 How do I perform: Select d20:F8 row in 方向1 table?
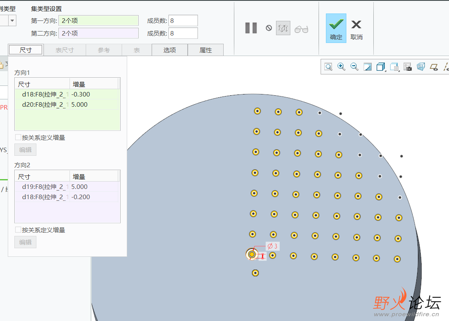point(66,105)
